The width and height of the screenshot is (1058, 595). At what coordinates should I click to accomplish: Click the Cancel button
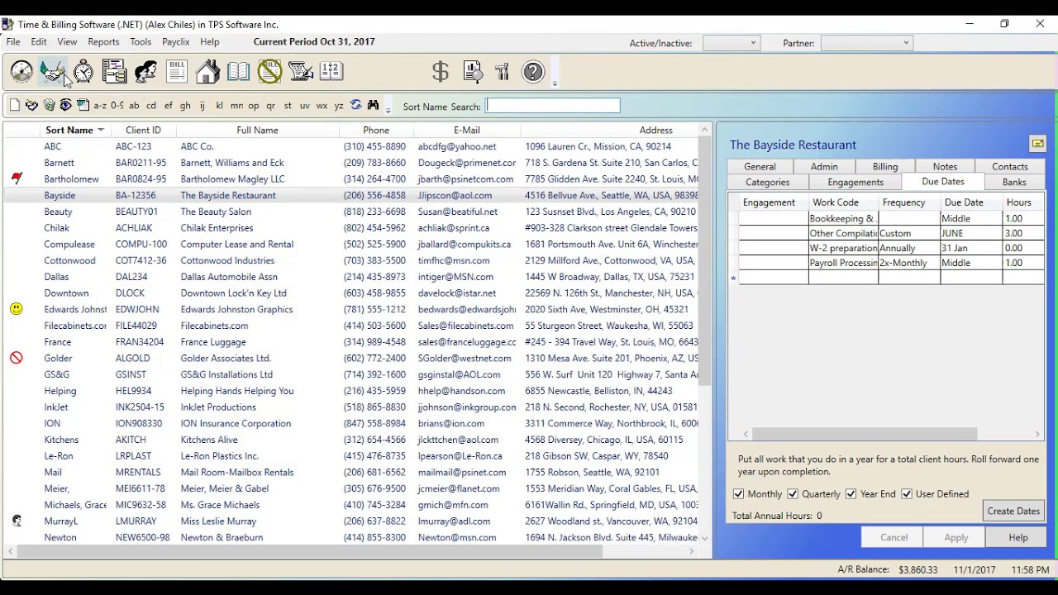tap(894, 537)
